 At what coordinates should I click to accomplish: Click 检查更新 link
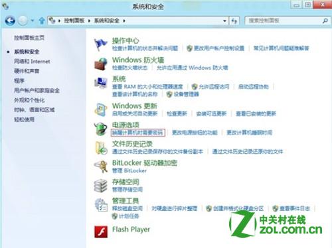(177, 113)
